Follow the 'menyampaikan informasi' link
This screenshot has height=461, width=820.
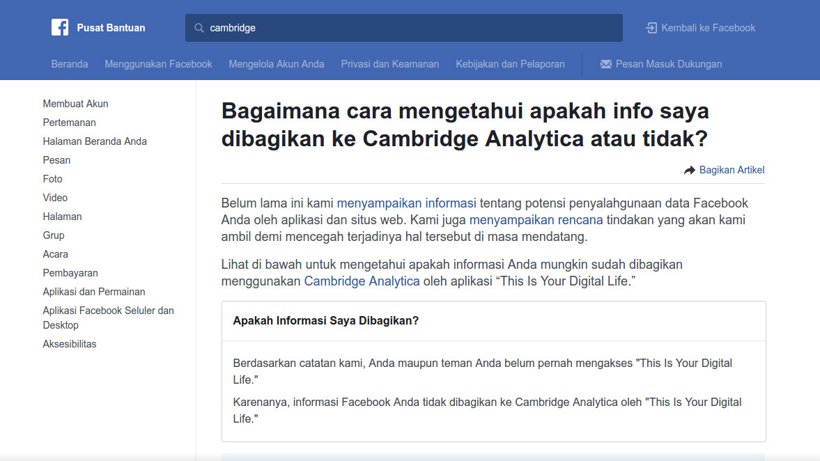click(x=406, y=203)
